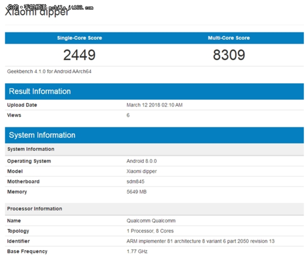Click the views count 6
Screen dimensions: 308x259
pos(128,115)
